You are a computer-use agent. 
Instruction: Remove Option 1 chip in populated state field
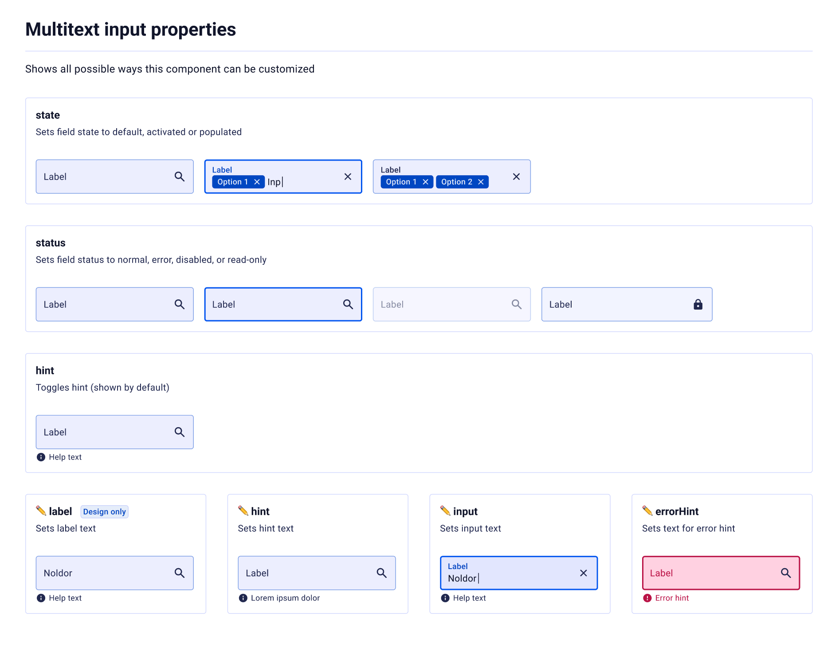(x=425, y=182)
